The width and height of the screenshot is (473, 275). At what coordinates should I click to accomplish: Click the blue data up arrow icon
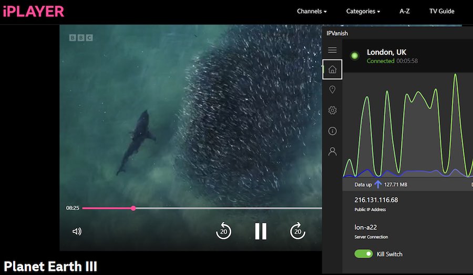point(378,184)
